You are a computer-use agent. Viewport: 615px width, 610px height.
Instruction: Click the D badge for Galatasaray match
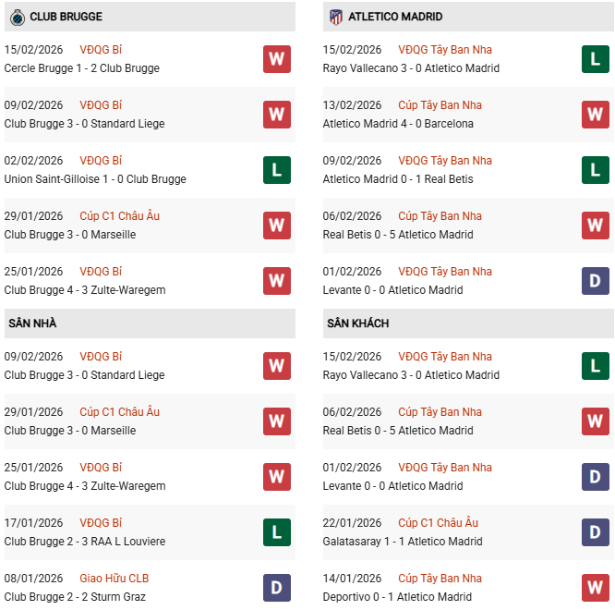tap(595, 532)
